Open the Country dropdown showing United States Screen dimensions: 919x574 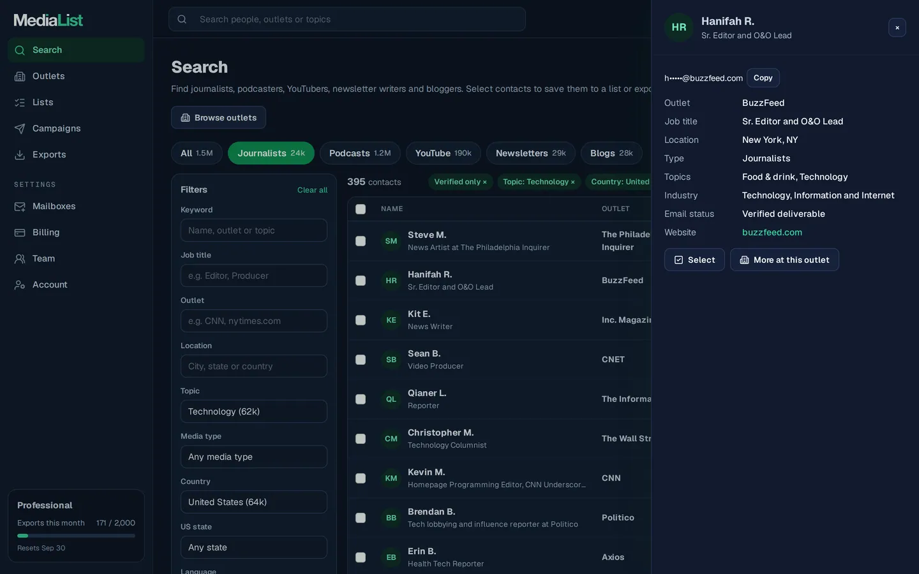coord(254,502)
